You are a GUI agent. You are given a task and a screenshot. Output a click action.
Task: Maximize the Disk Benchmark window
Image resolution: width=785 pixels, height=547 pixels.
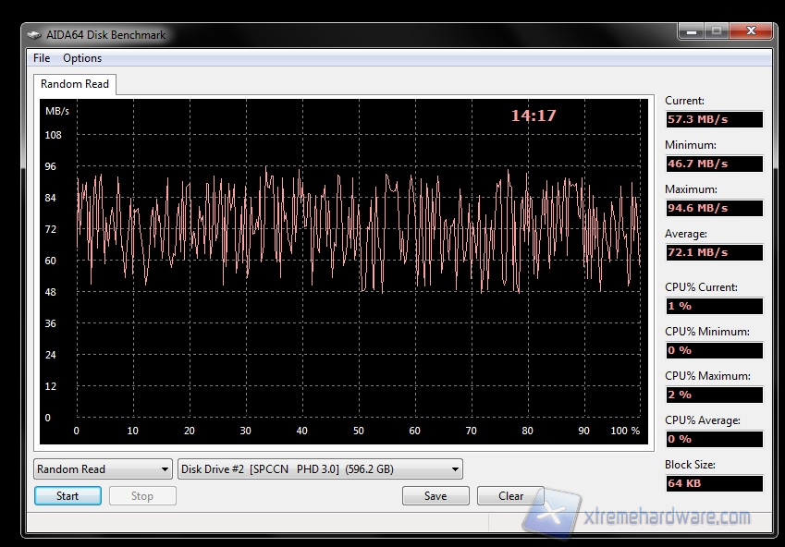coord(717,31)
